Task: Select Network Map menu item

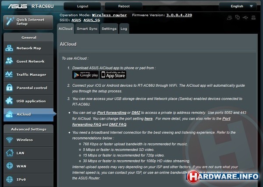Action: 28,48
